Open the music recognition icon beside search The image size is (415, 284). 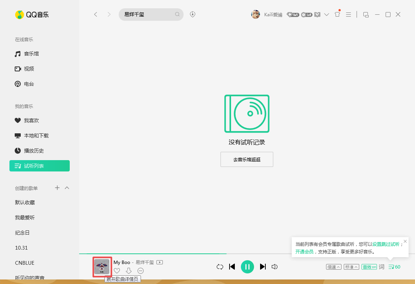coord(193,14)
